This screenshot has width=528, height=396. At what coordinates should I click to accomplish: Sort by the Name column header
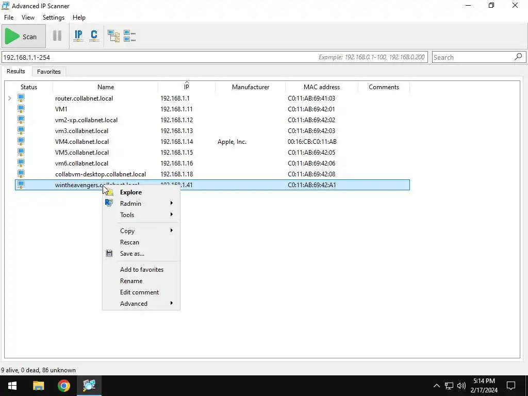coord(105,87)
